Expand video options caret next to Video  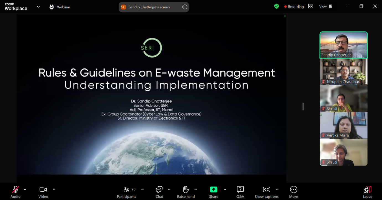pos(54,190)
